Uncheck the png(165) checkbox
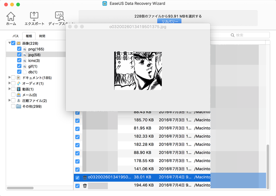276x196 pixels. (19, 49)
